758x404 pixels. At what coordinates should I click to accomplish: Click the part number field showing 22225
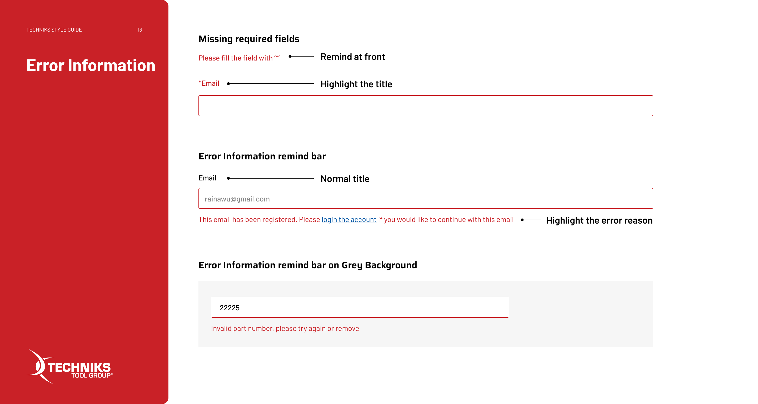360,307
